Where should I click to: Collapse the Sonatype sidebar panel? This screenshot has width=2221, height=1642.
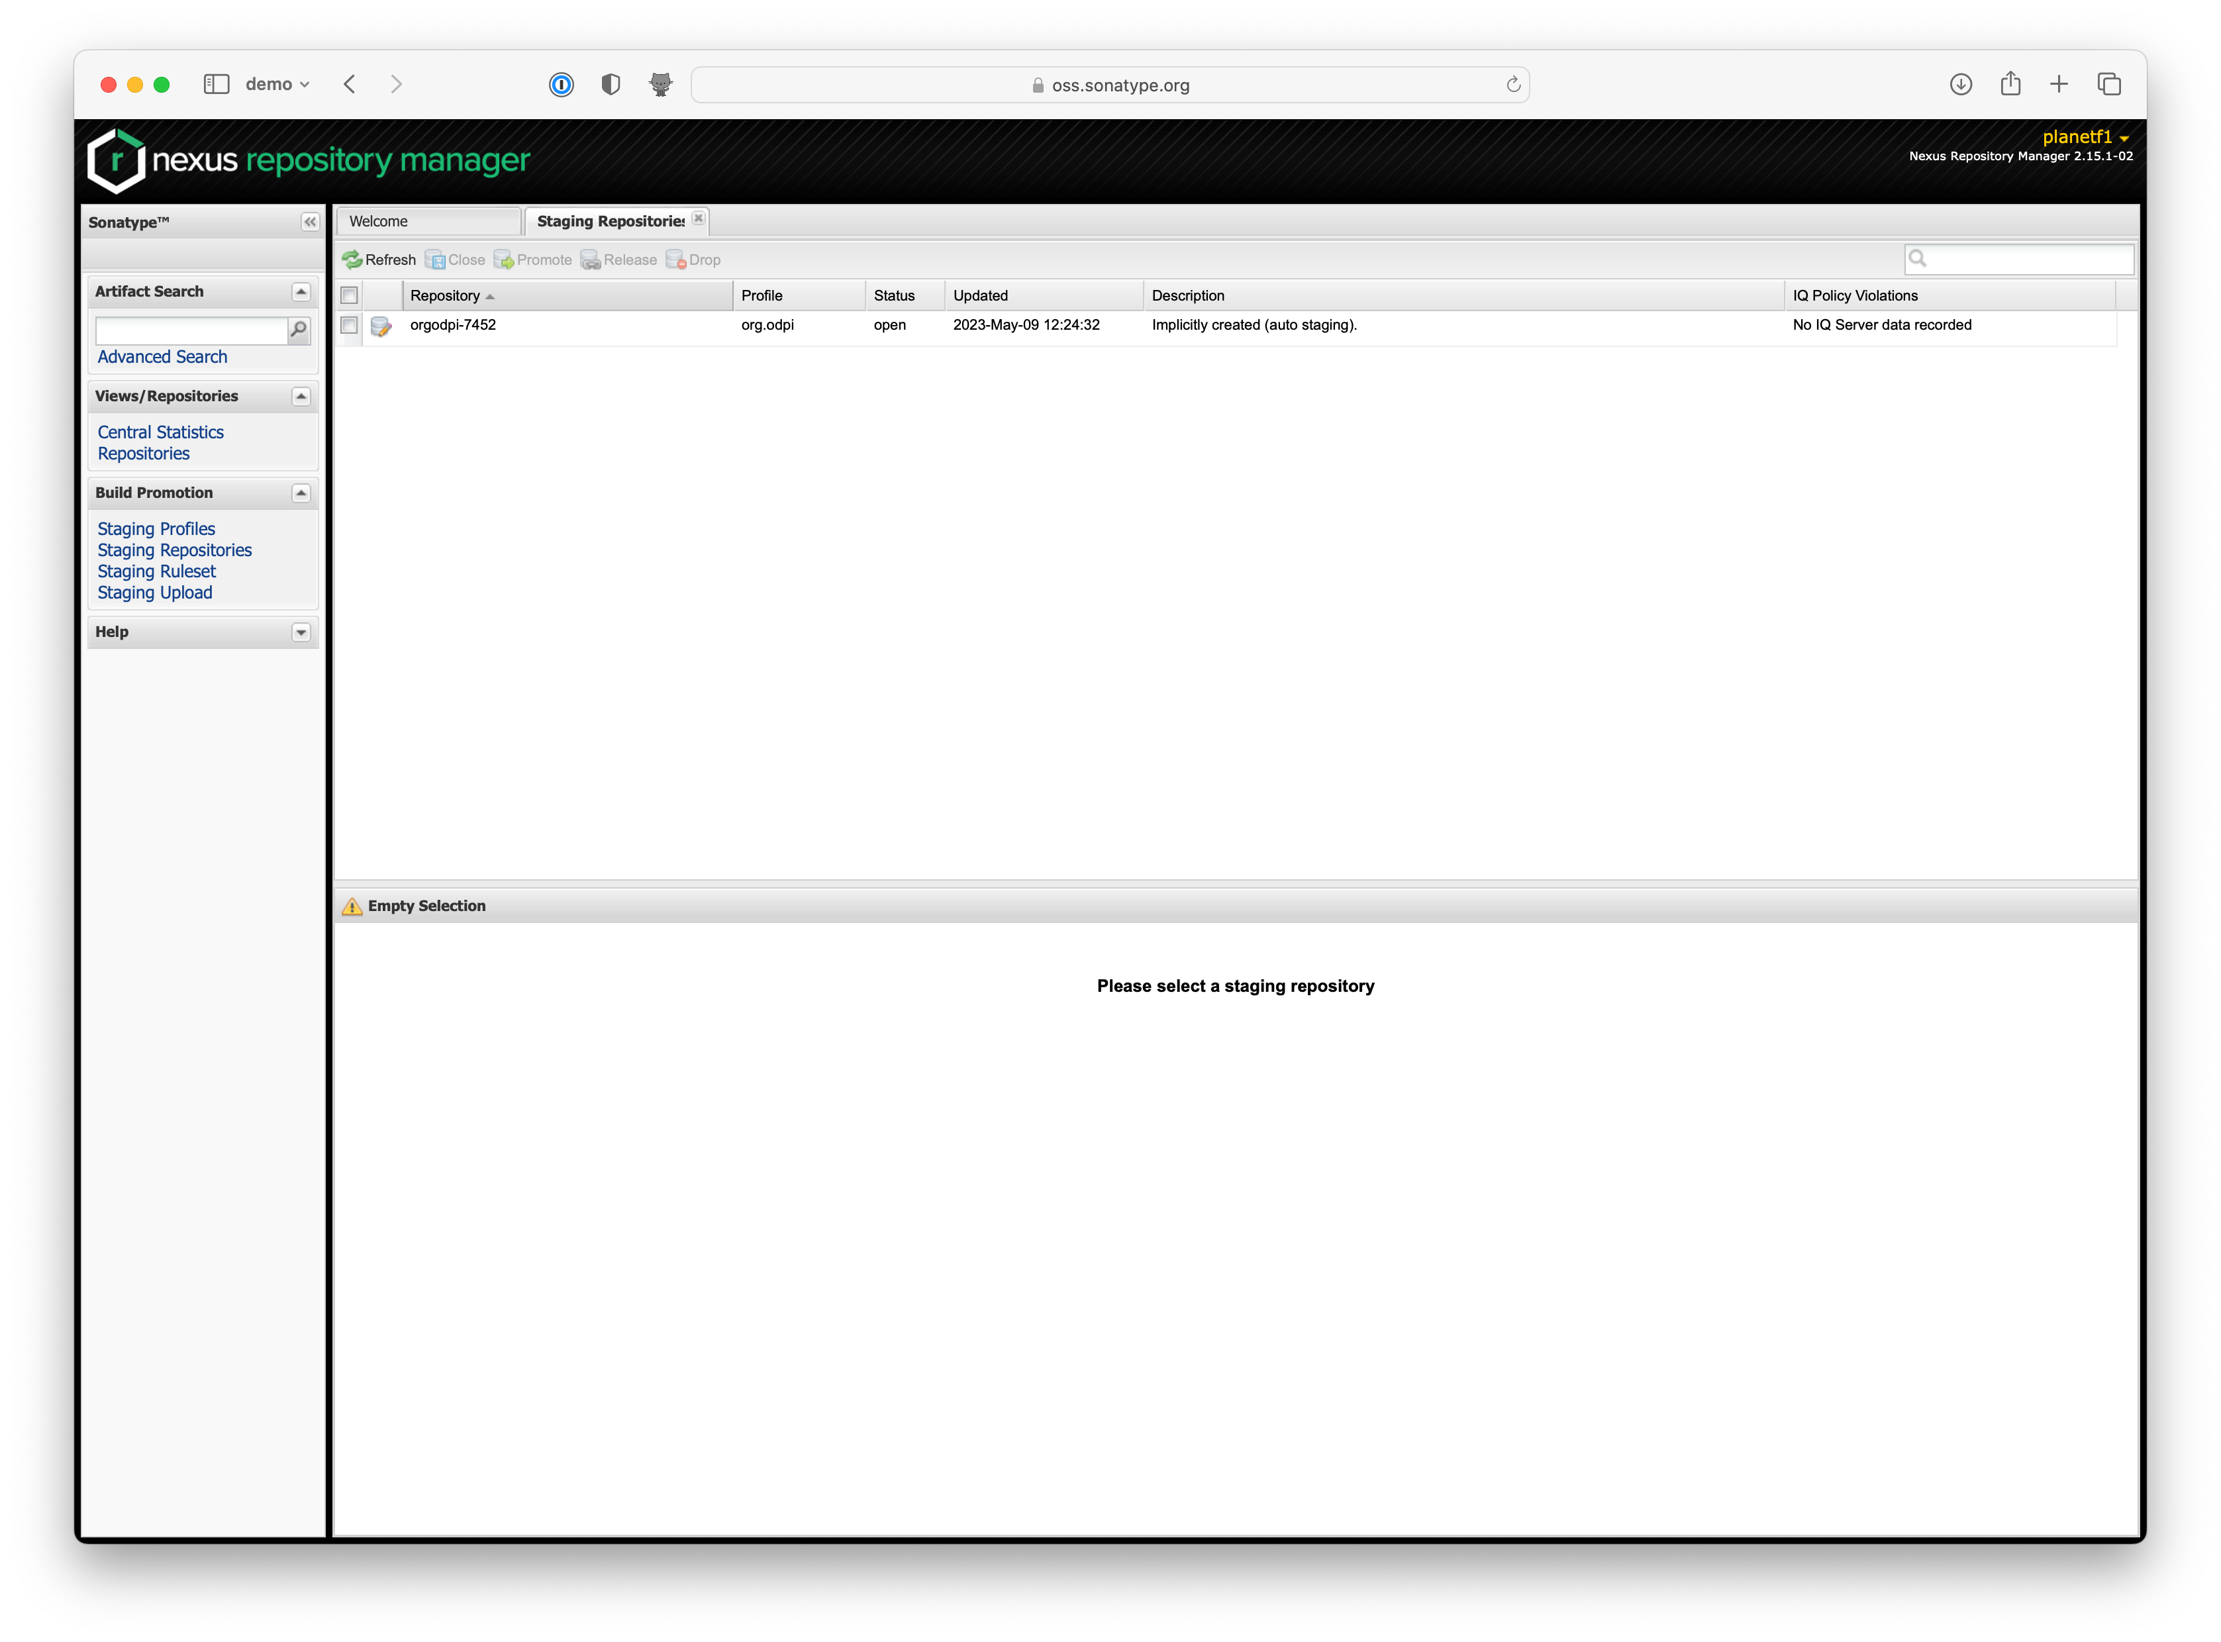click(x=310, y=222)
